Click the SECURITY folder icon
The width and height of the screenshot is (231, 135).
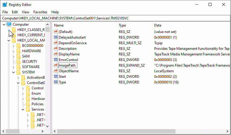pyautogui.click(x=19, y=62)
